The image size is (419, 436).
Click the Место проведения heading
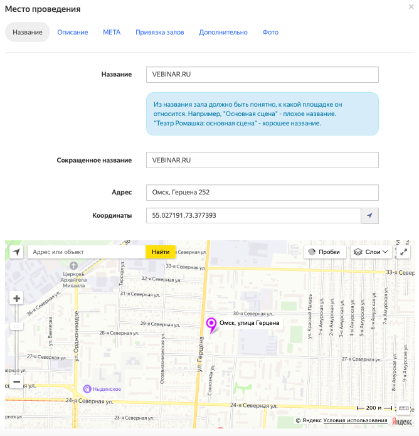click(x=43, y=9)
